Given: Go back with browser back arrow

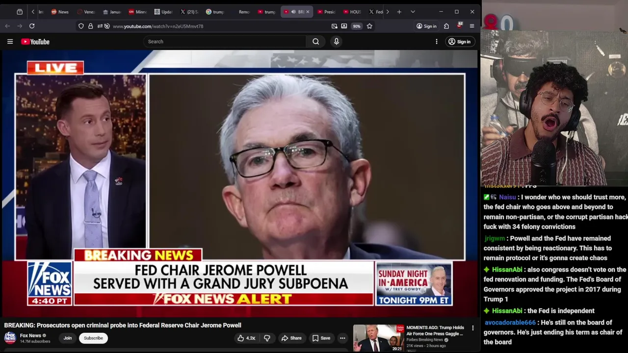Looking at the screenshot, I should click(7, 26).
